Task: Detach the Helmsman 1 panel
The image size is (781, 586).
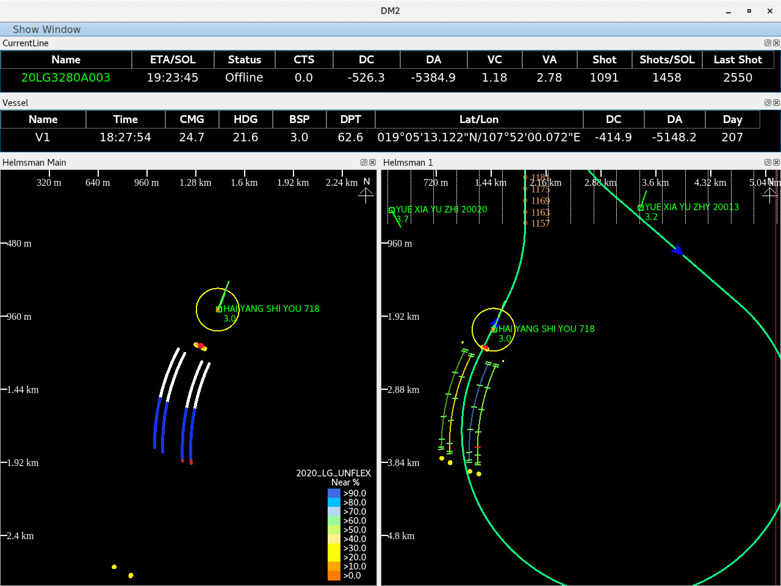Action: [x=768, y=163]
